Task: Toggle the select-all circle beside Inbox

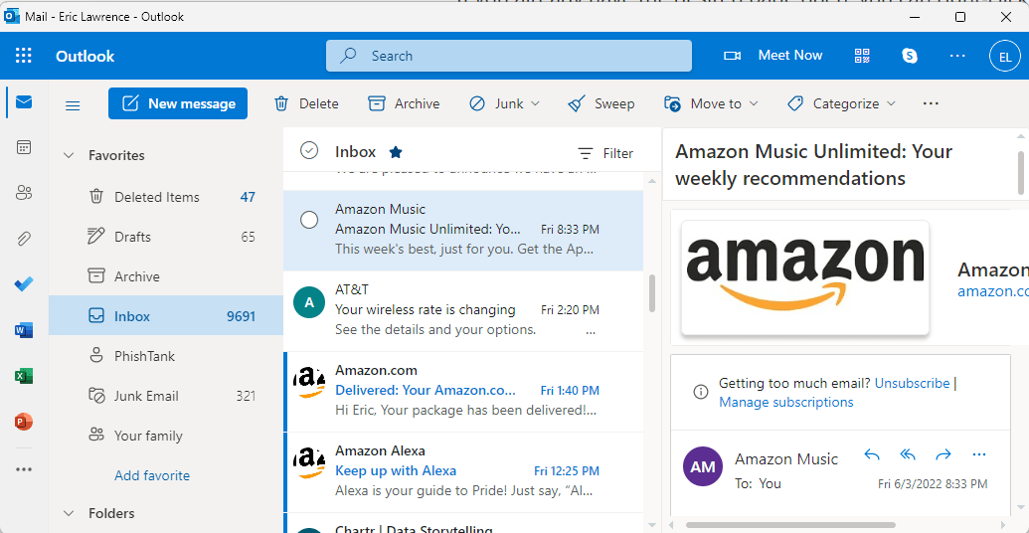Action: (x=309, y=151)
